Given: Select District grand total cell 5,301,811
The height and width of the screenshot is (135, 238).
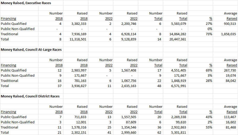Looking at the screenshot, I should pos(178,133).
